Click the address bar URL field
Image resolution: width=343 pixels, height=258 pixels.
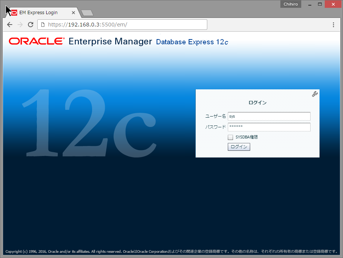point(122,25)
